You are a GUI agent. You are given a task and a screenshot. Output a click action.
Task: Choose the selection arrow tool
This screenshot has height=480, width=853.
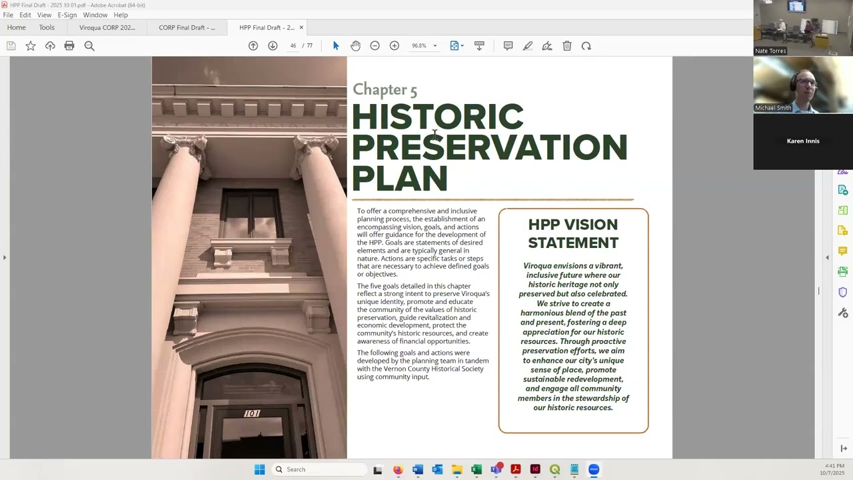tap(336, 46)
